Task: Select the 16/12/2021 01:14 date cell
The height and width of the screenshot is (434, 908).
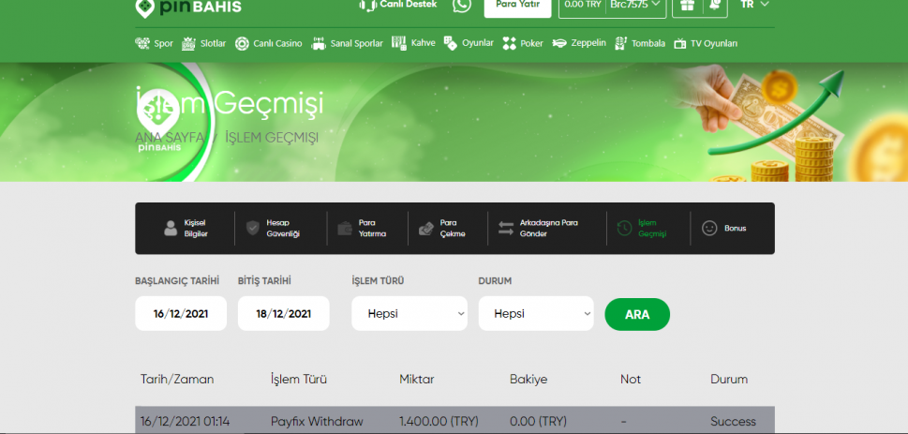Action: pyautogui.click(x=185, y=421)
